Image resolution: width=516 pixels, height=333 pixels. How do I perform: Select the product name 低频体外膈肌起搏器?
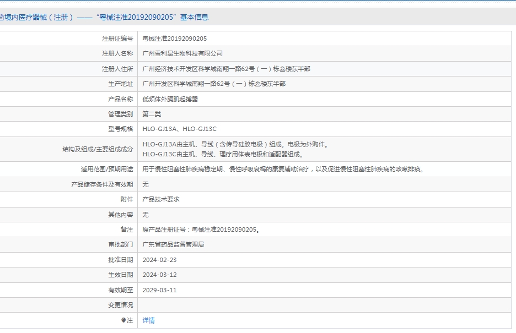coord(170,99)
